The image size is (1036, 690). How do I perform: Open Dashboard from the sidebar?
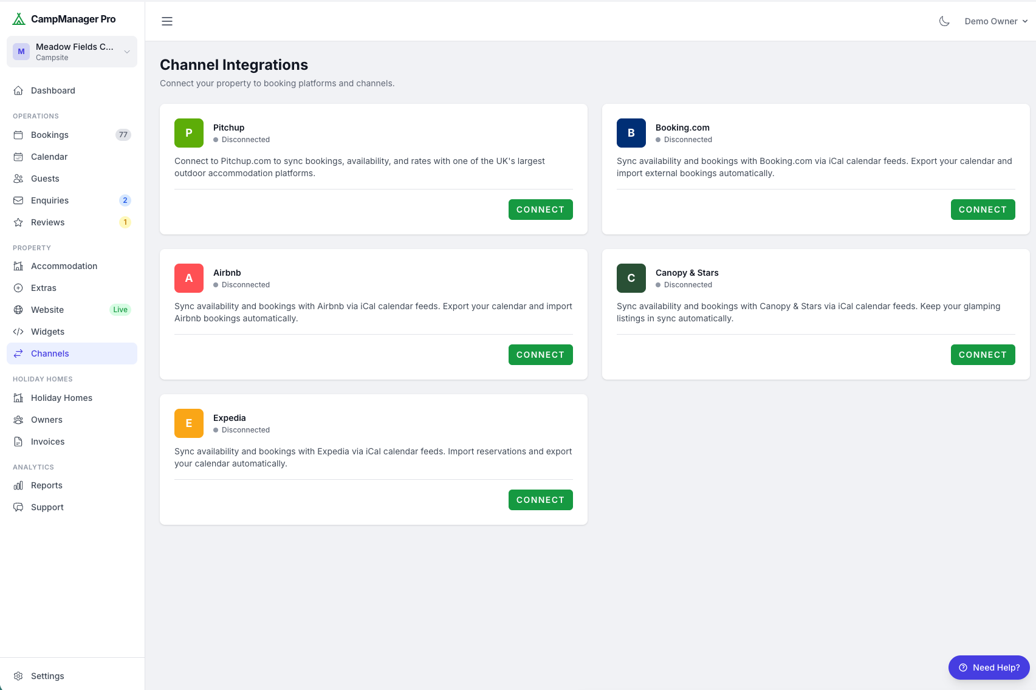pyautogui.click(x=72, y=91)
